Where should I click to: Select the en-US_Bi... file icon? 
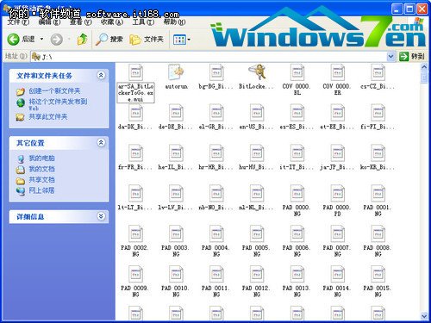coord(257,113)
